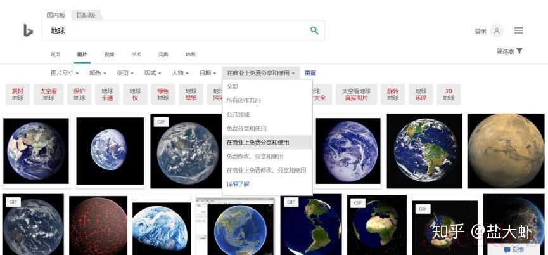Click in the 地球 search input field
This screenshot has width=548, height=255.
(175, 30)
